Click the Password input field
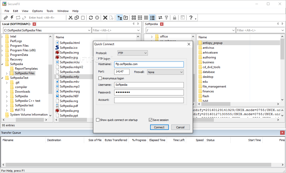Screen dimensions: 286x173 pyautogui.click(x=149, y=92)
